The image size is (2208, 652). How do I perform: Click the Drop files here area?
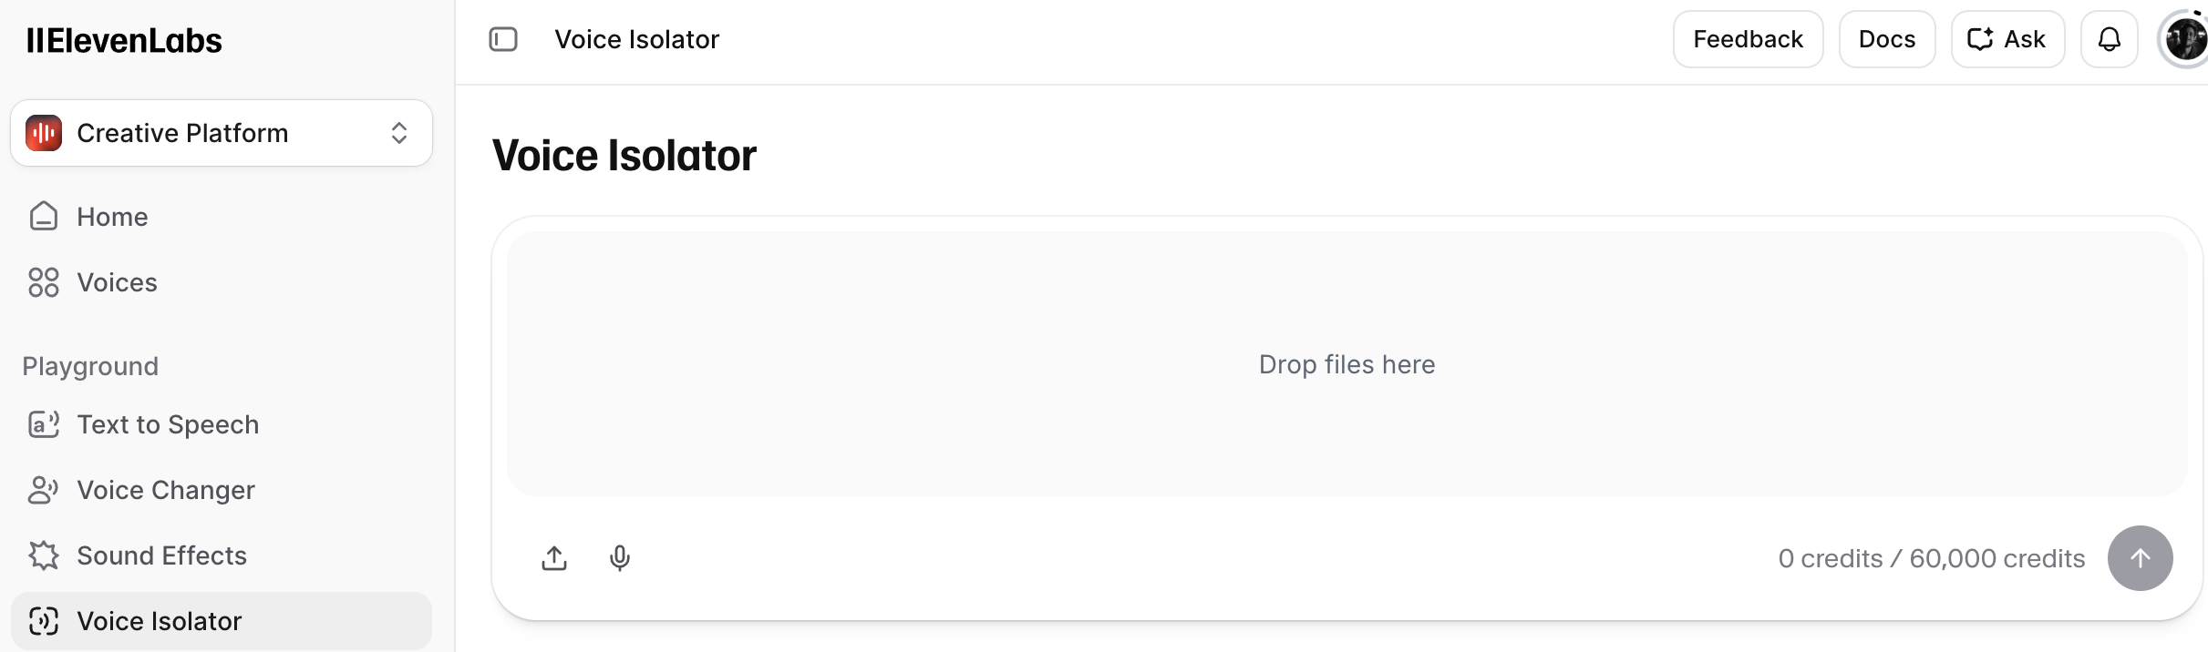(1346, 364)
